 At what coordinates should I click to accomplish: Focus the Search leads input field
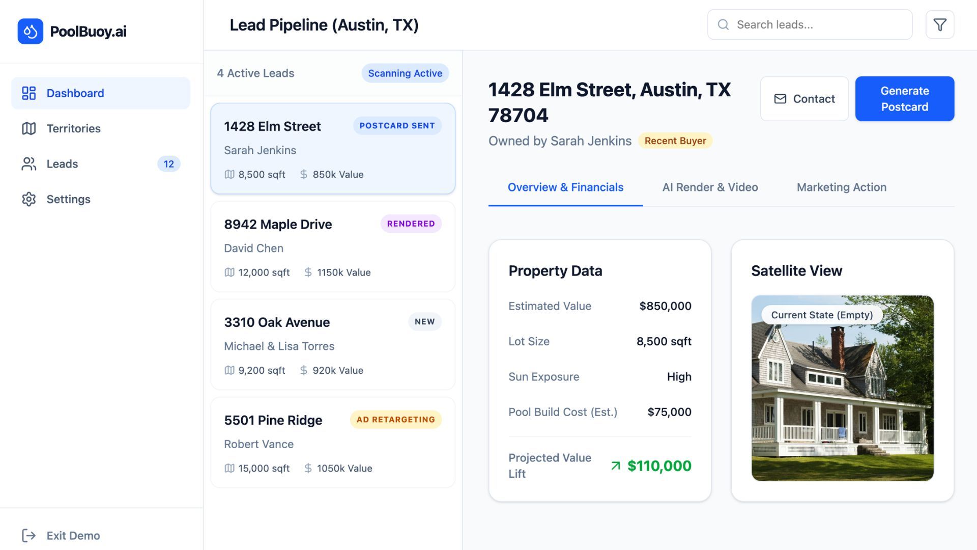coord(819,24)
